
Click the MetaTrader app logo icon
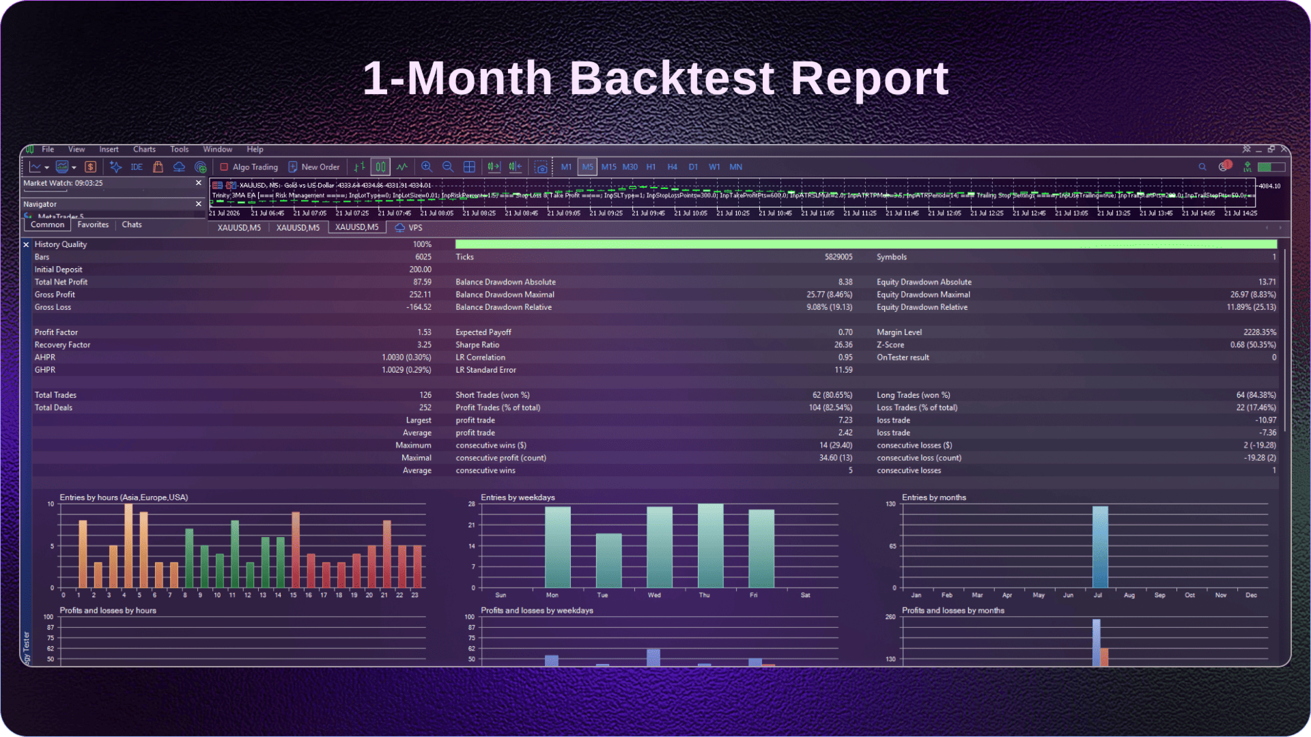pyautogui.click(x=29, y=149)
